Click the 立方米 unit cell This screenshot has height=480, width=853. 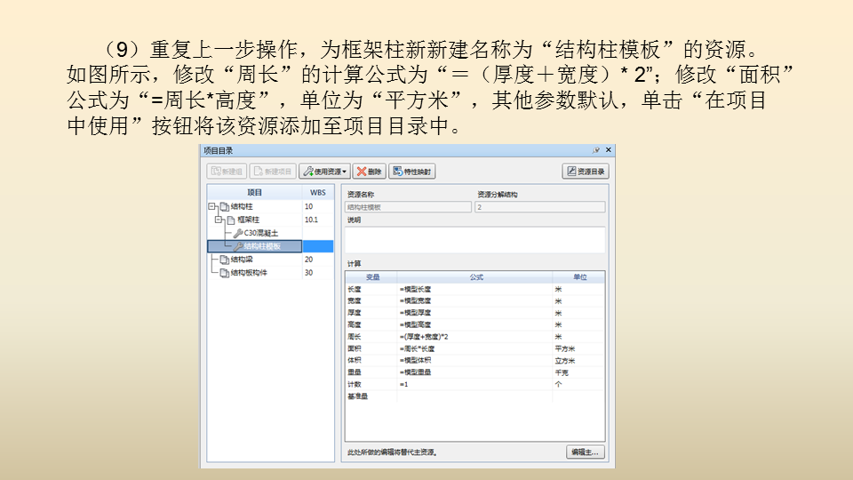click(578, 360)
